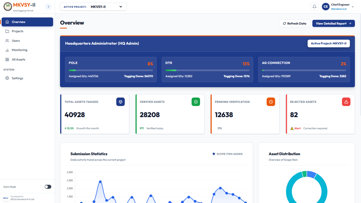The image size is (361, 203).
Task: Click the HQ Admin (L2) role label
Action: tap(339, 9)
